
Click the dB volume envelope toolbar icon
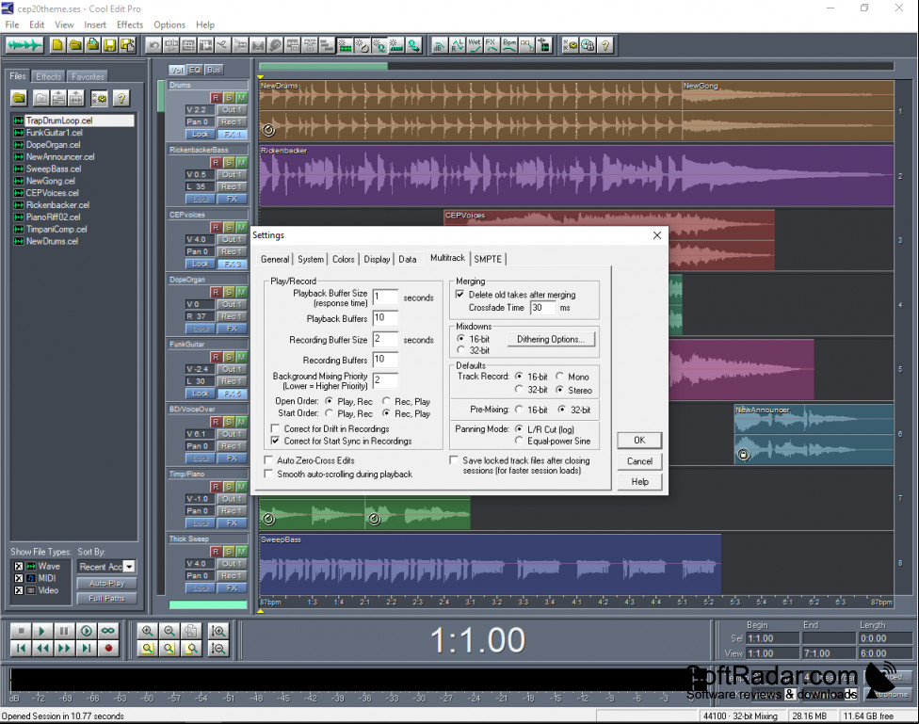click(440, 45)
